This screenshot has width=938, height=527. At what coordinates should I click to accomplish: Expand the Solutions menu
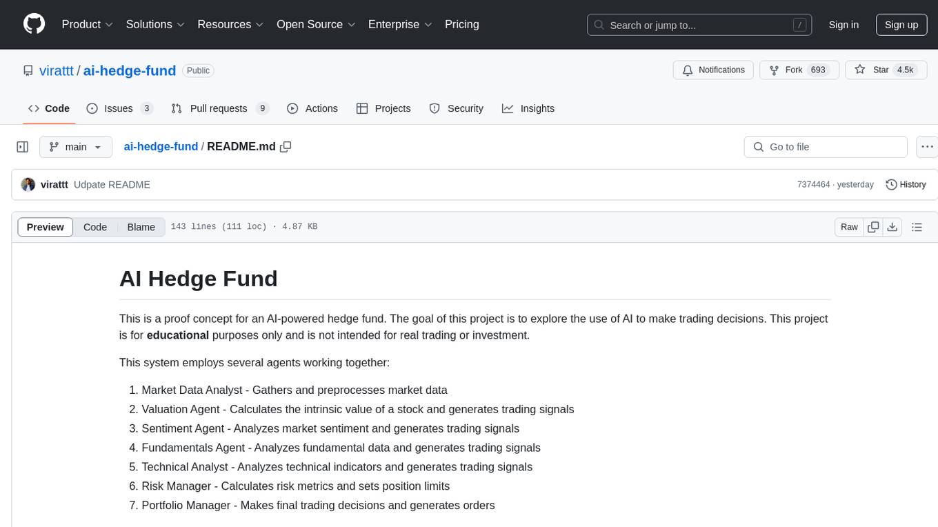click(x=155, y=24)
